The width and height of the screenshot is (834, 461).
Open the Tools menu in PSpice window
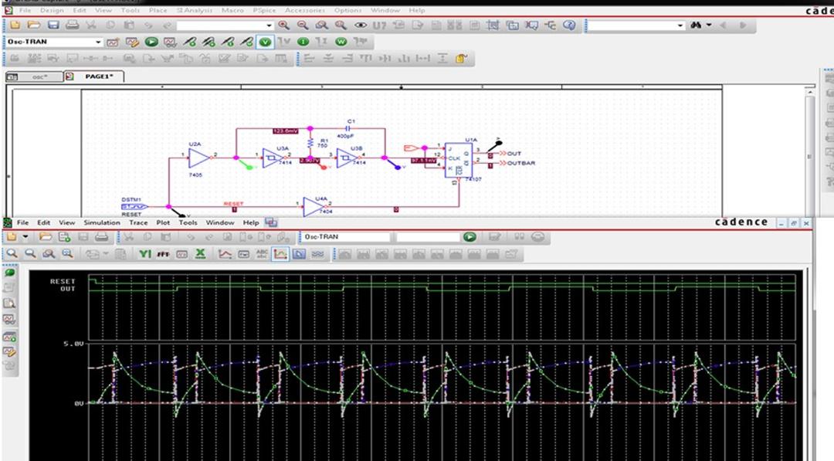[188, 222]
